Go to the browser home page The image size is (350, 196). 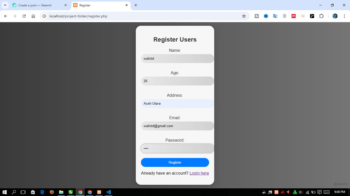click(33, 16)
